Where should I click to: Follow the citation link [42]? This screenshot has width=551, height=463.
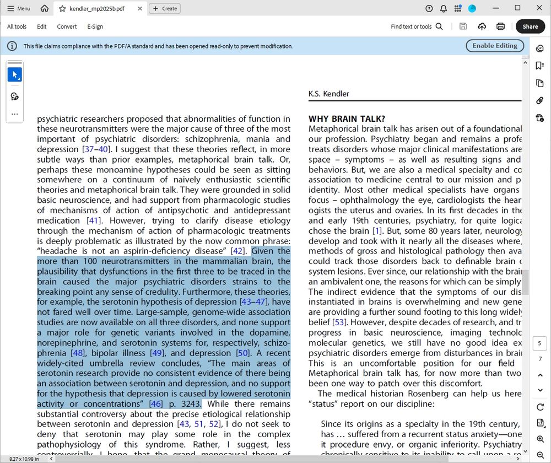[238, 251]
